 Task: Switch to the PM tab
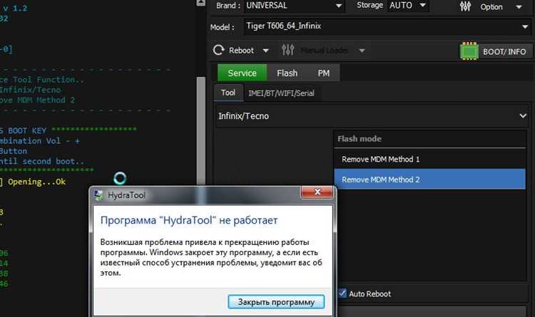[323, 73]
